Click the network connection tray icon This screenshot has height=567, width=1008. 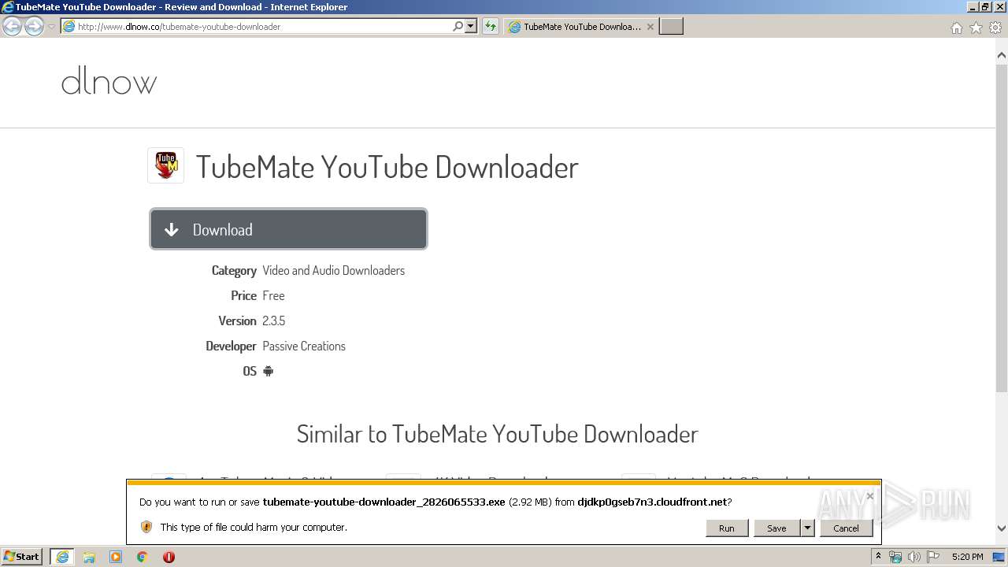(x=895, y=557)
